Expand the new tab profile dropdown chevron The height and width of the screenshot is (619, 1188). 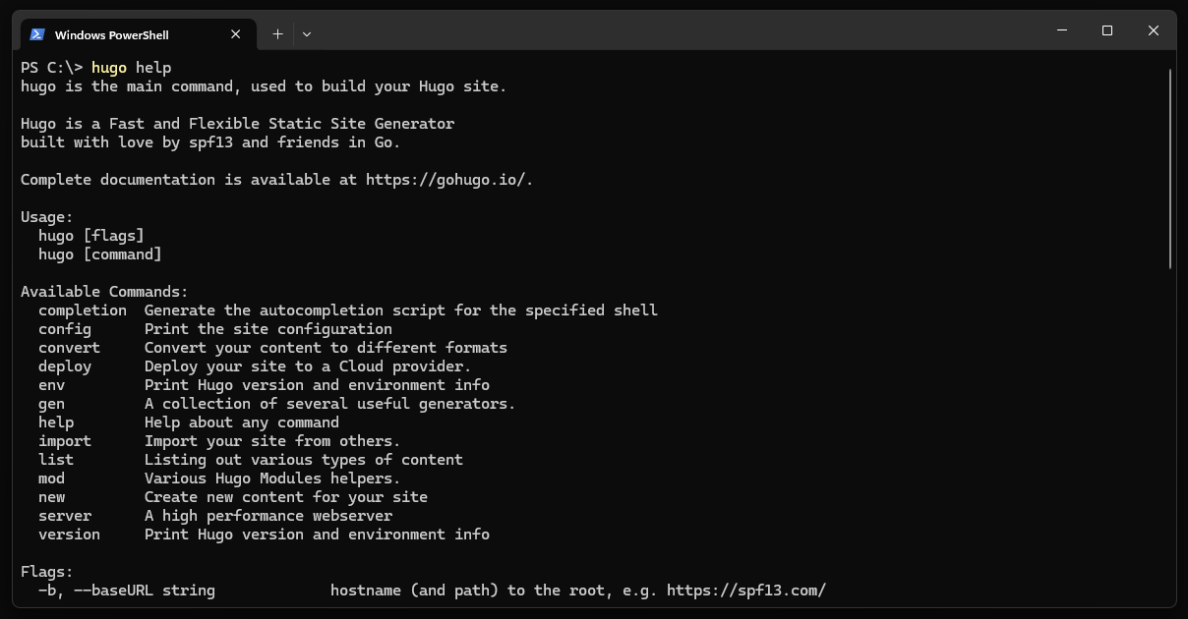coord(307,34)
